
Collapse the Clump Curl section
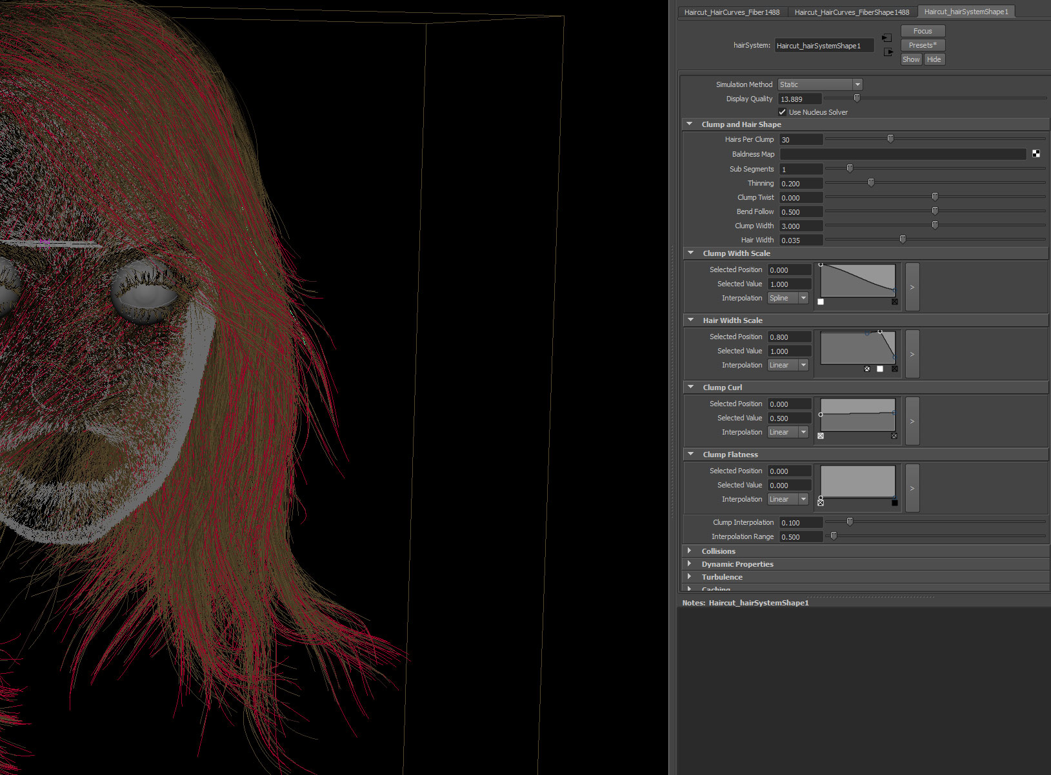[691, 387]
